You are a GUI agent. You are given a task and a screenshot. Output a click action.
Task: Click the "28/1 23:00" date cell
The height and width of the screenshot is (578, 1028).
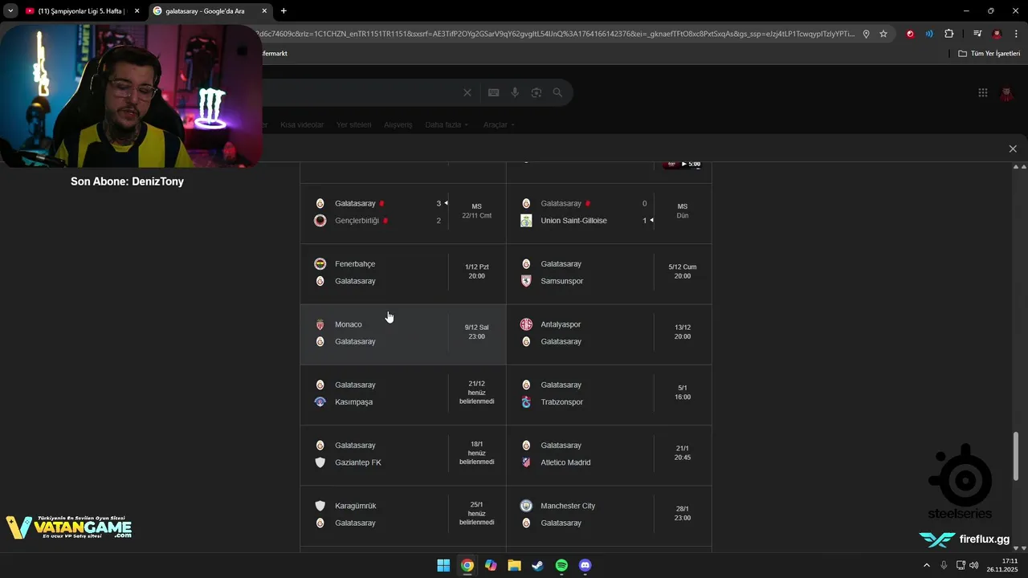pos(683,514)
